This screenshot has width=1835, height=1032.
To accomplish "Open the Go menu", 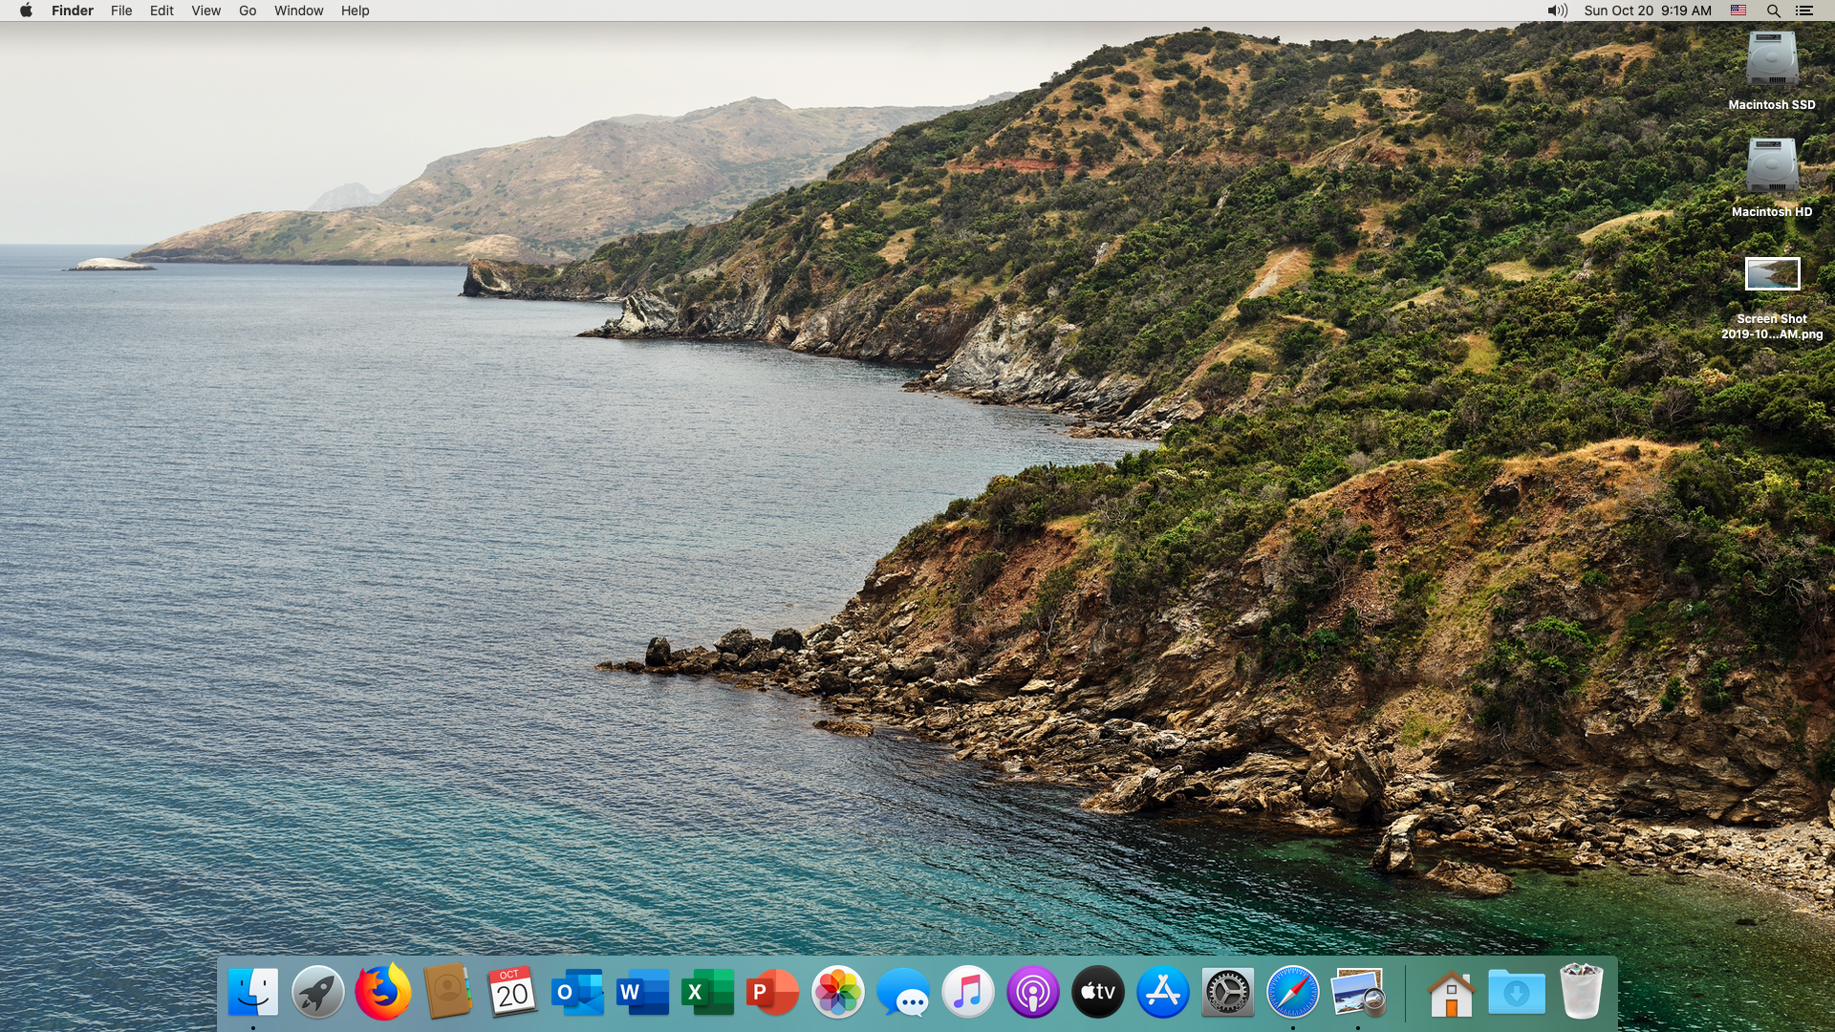I will point(247,11).
